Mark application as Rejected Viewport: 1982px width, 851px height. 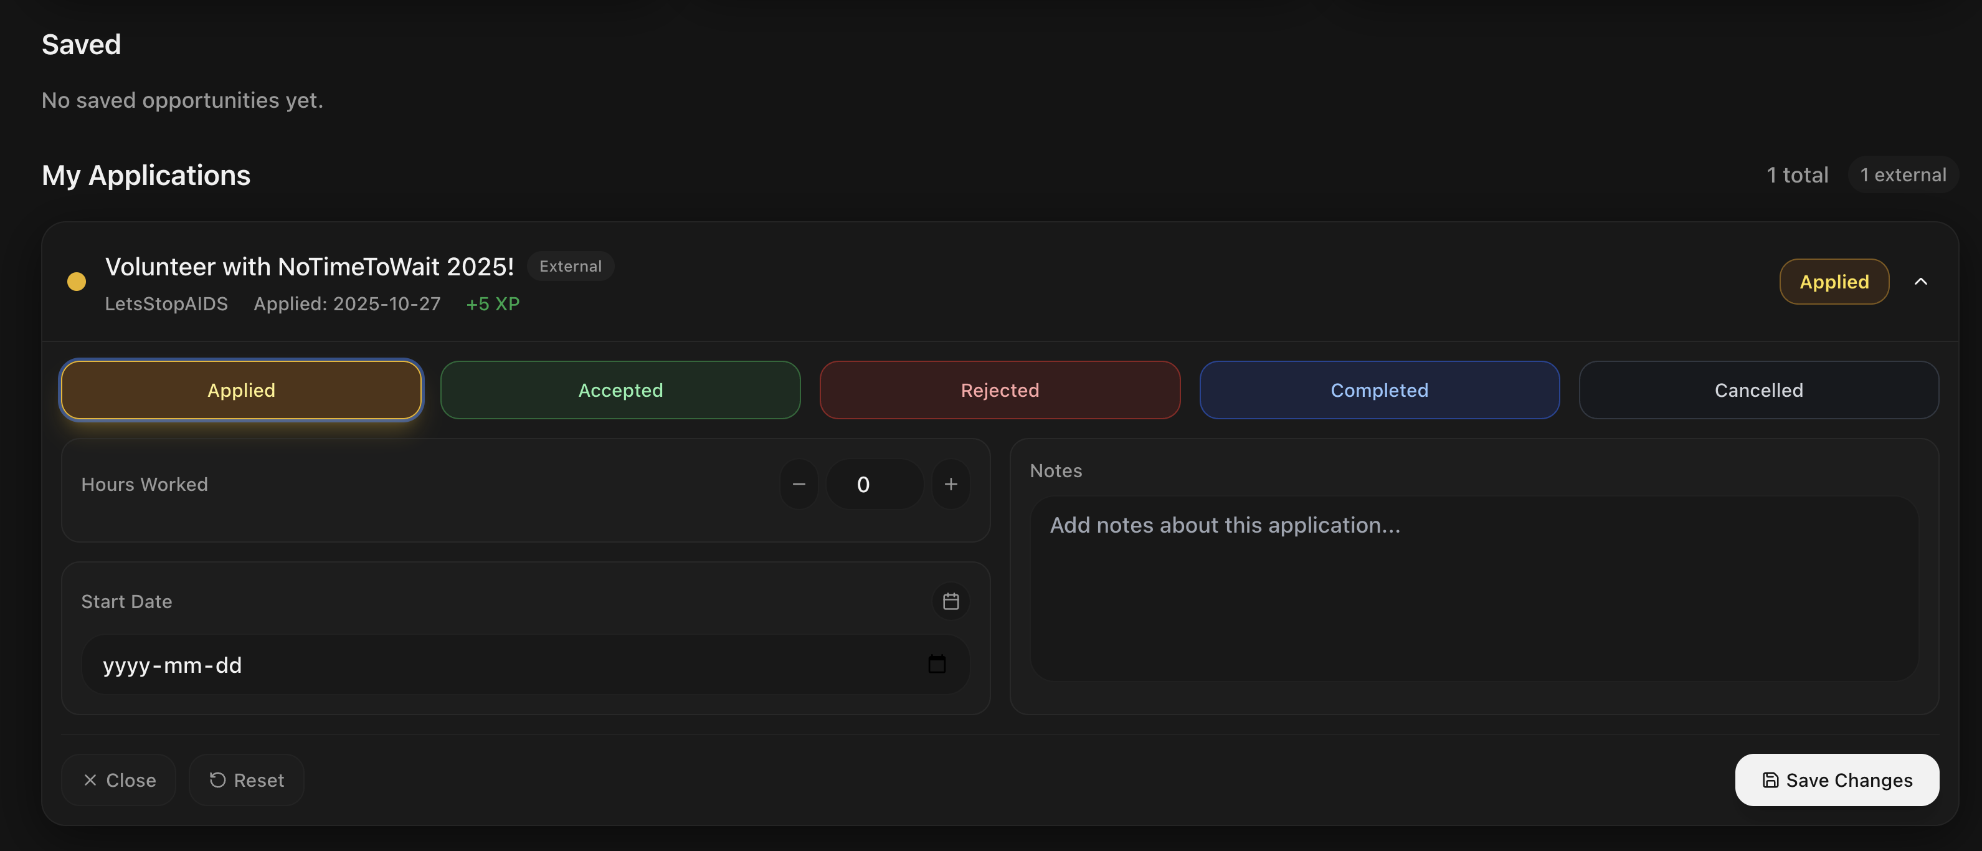[x=1000, y=390]
